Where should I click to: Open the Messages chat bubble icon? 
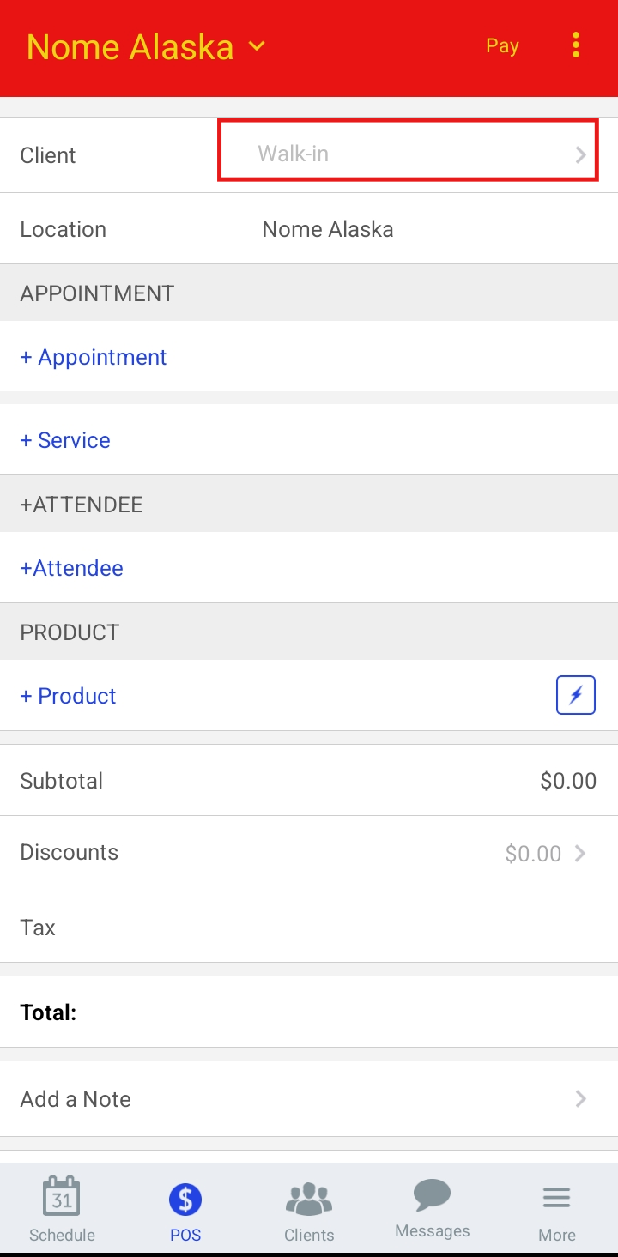click(x=433, y=1194)
